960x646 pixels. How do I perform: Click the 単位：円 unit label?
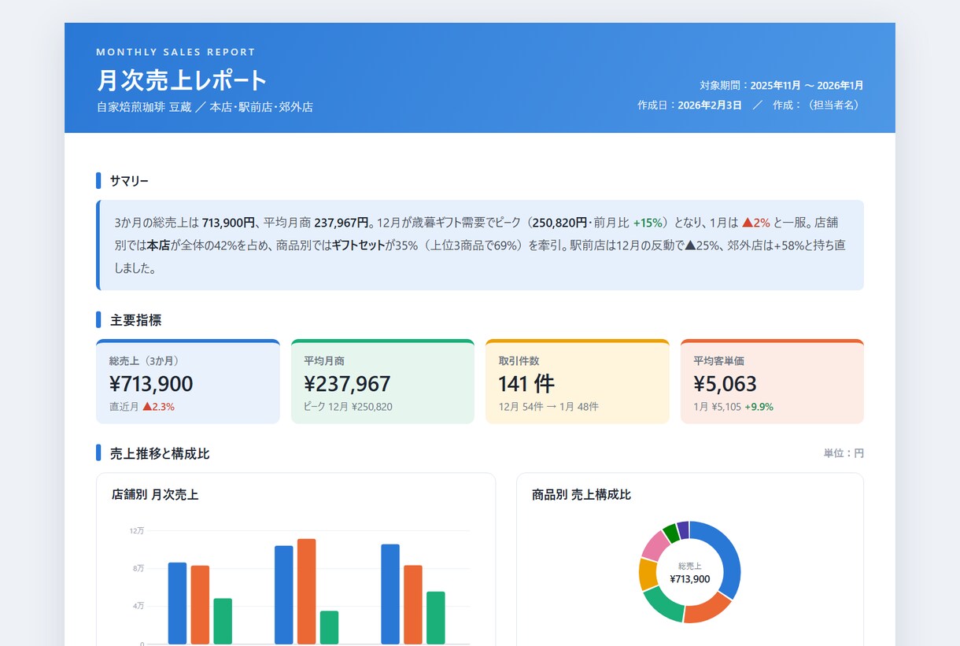844,453
